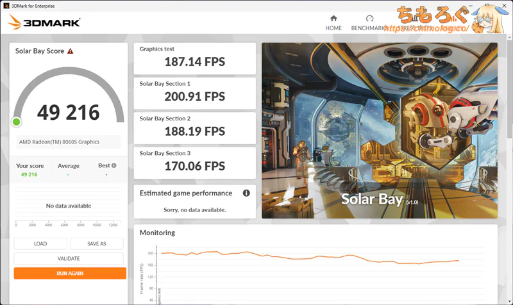This screenshot has width=513, height=305.
Task: Click the 3DMark logo
Action: click(x=44, y=22)
